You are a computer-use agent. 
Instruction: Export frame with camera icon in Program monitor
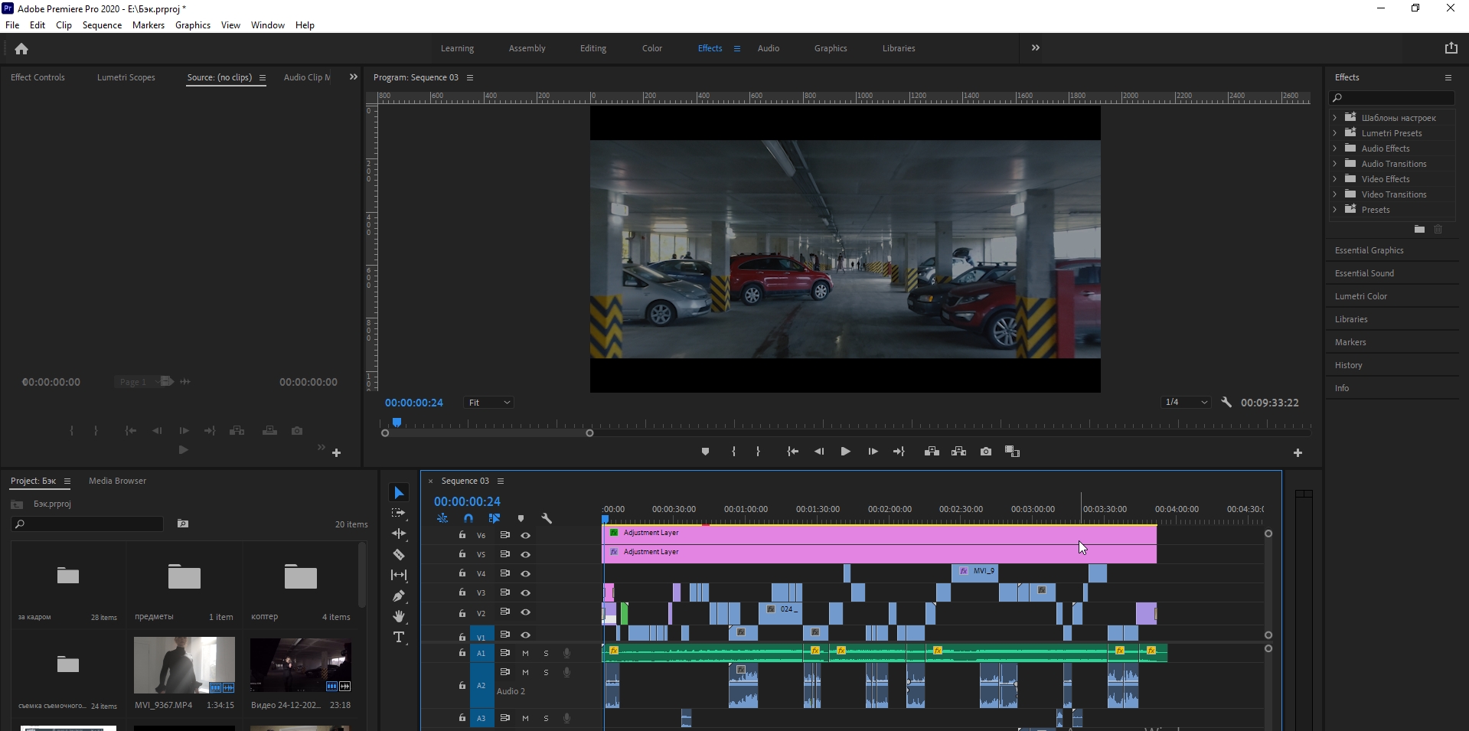click(x=986, y=452)
